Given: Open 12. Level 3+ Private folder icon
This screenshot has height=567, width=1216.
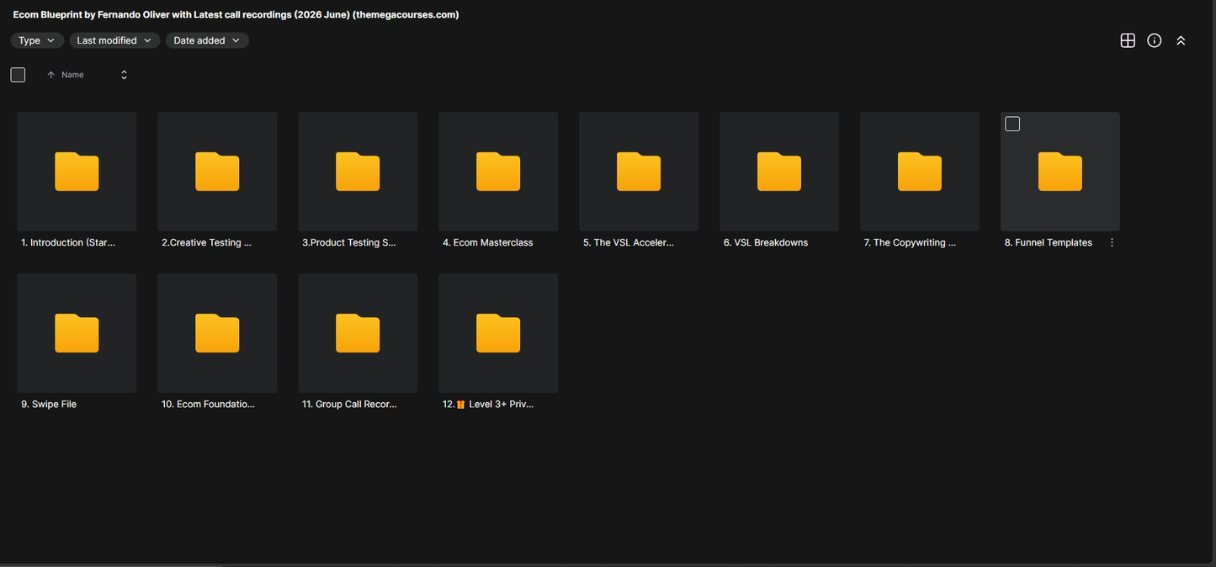Looking at the screenshot, I should coord(498,333).
